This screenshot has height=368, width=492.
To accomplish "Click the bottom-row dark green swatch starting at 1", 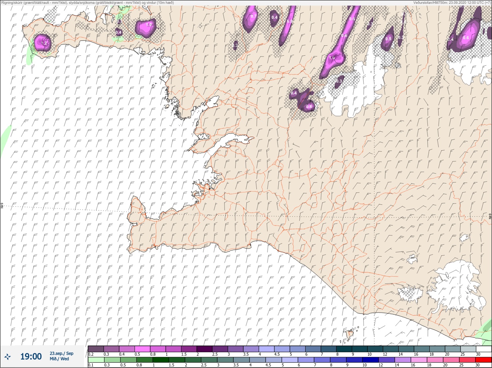I will tap(160, 360).
